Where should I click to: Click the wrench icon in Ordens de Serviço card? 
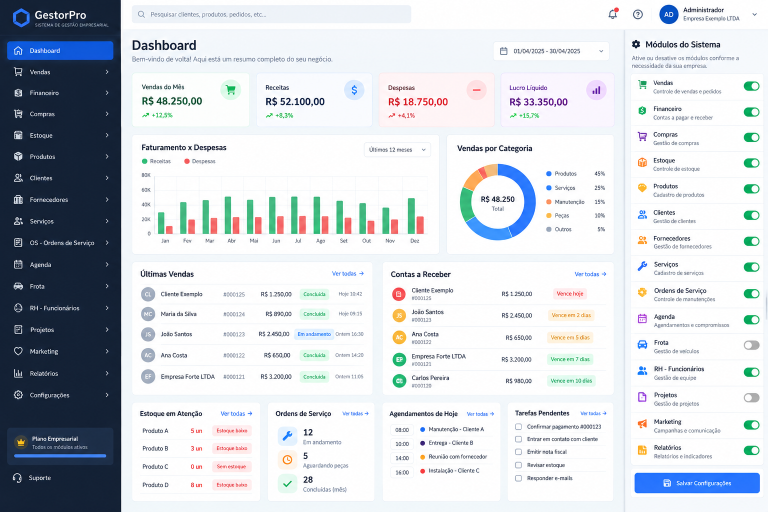click(287, 436)
